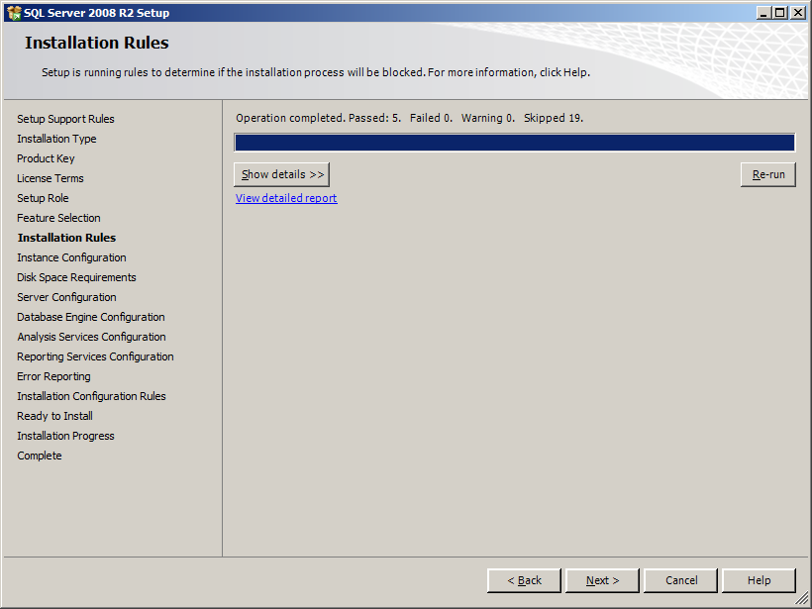Select Product Key step
812x609 pixels.
tap(46, 158)
